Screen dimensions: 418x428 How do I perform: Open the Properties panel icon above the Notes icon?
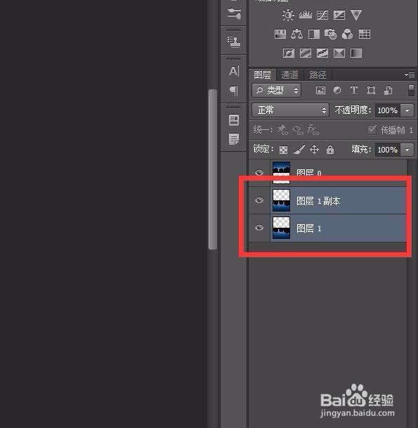coord(234,120)
